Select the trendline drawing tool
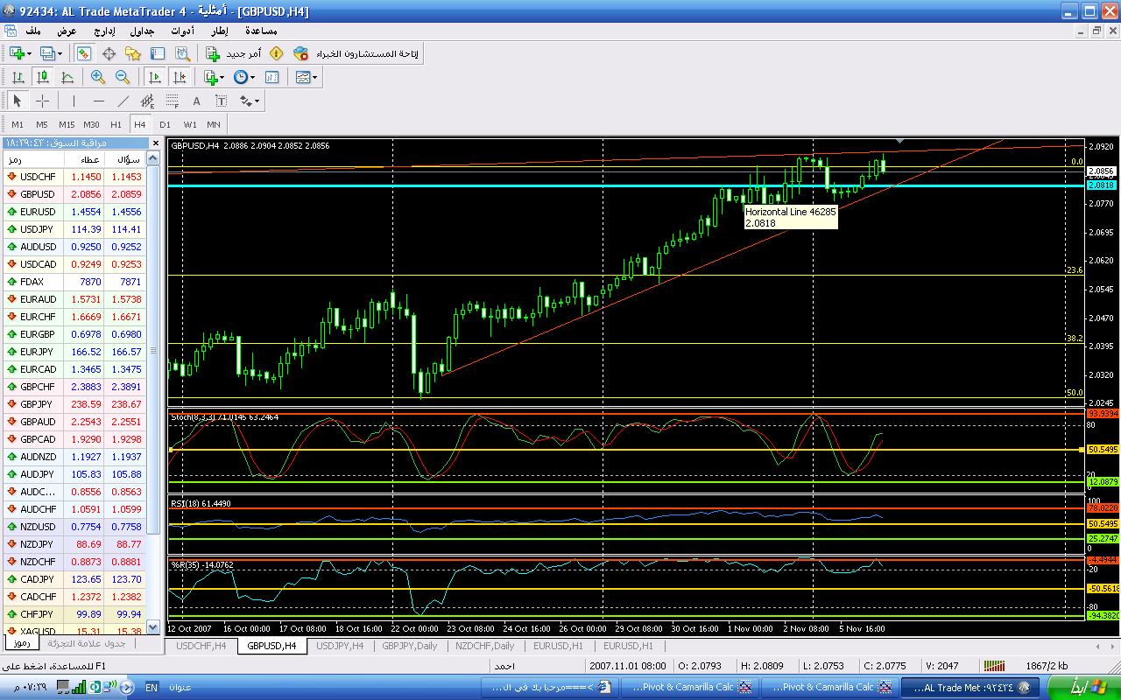1121x700 pixels. tap(123, 101)
